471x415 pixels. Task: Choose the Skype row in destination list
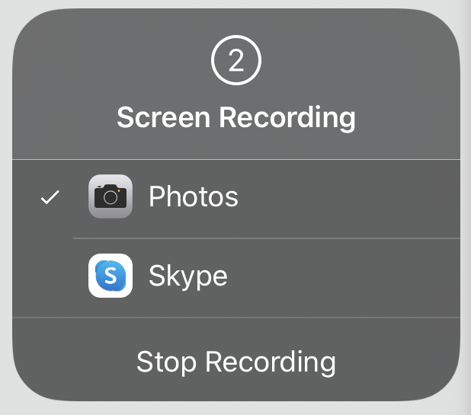tap(236, 278)
